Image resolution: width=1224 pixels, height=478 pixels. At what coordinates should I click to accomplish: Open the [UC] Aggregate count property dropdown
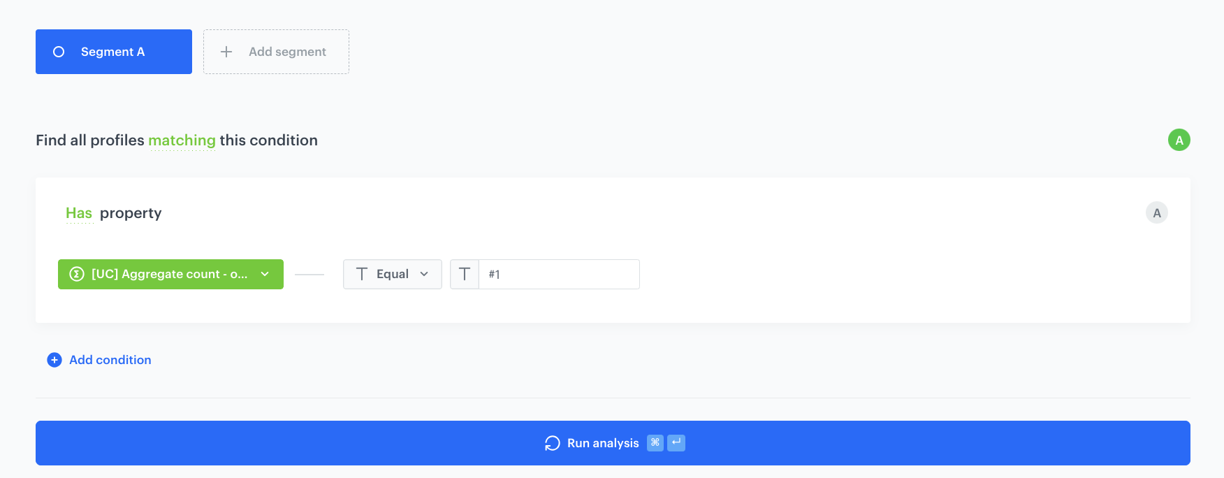(x=169, y=275)
